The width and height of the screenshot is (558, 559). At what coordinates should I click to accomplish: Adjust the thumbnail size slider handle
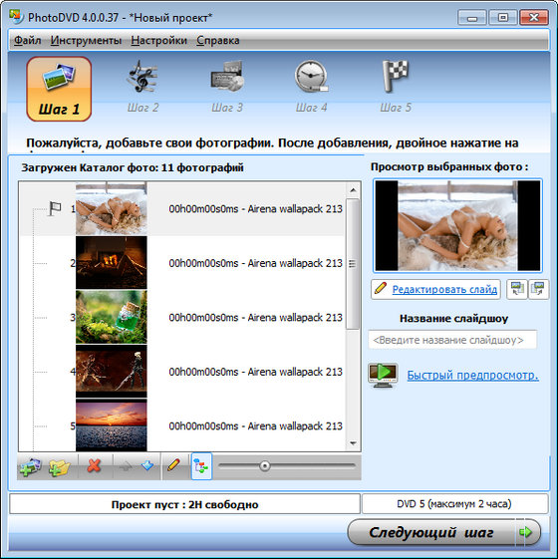click(265, 465)
